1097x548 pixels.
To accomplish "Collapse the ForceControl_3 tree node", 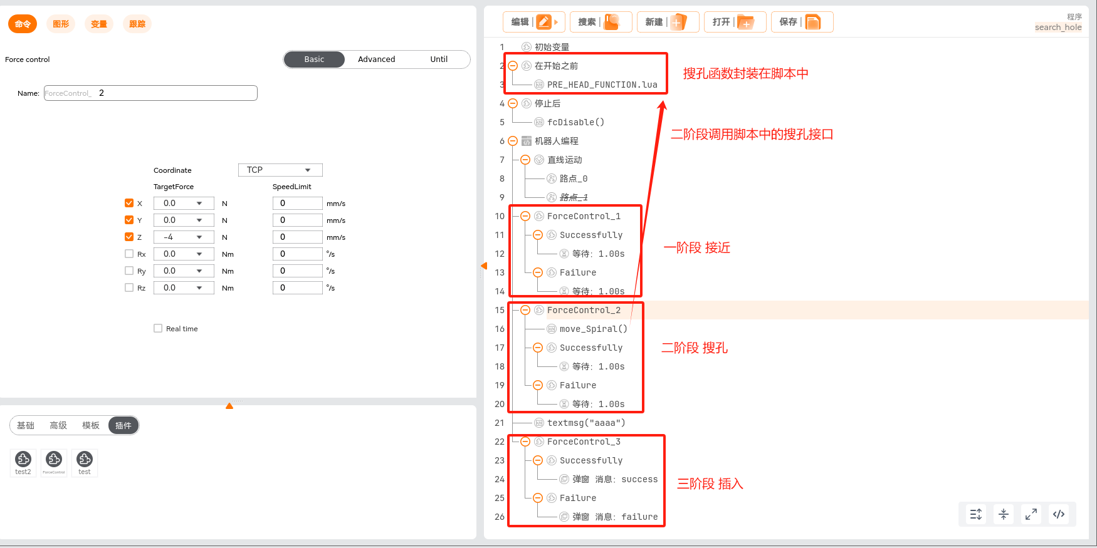I will coord(525,442).
